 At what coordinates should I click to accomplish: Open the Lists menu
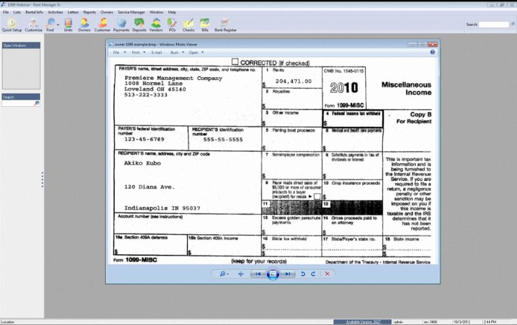click(17, 12)
